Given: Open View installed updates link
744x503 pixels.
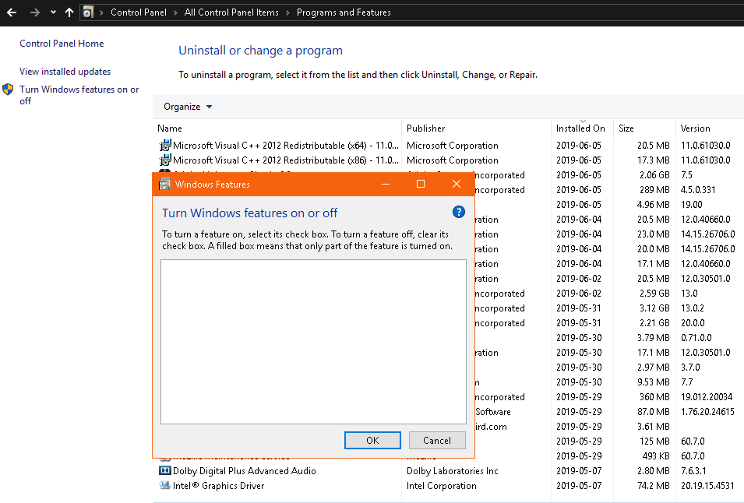Looking at the screenshot, I should [65, 72].
